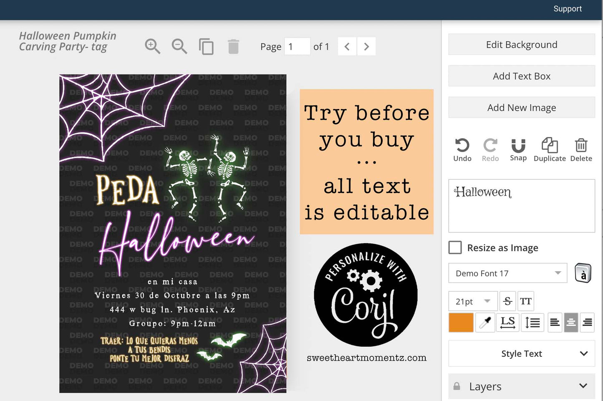Image resolution: width=603 pixels, height=401 pixels.
Task: Open the orange text color swatch
Action: [461, 323]
